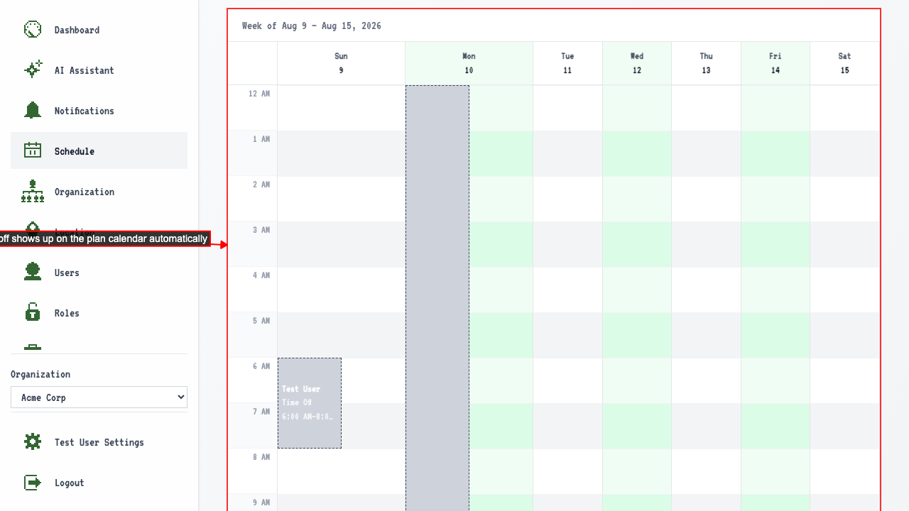The image size is (909, 511).
Task: Click the Wed 12 column header
Action: point(637,63)
